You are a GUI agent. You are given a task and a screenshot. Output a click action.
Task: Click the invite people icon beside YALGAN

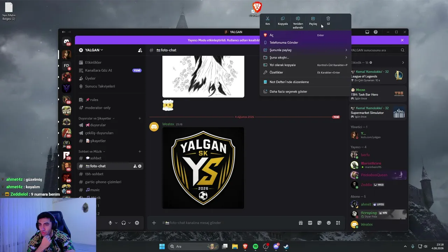pos(140,50)
